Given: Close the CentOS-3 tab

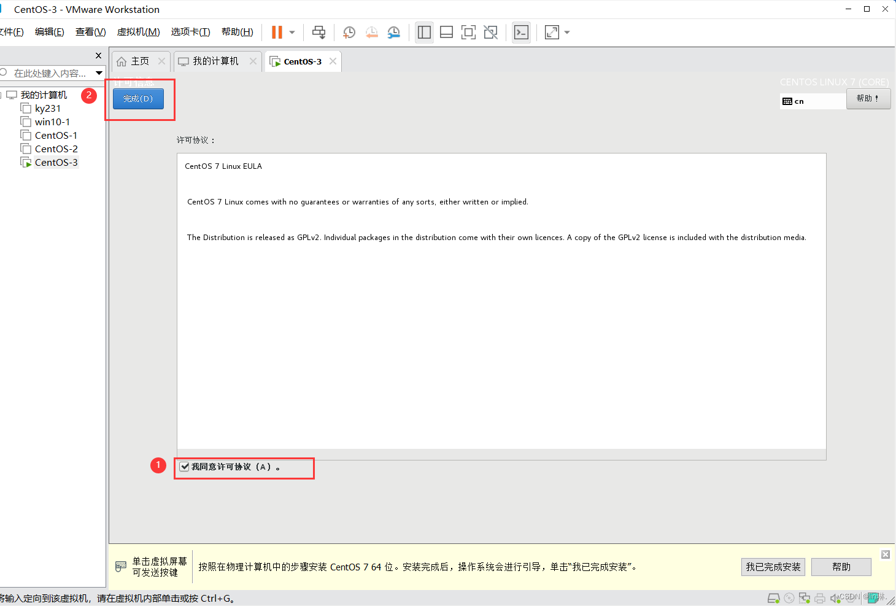Looking at the screenshot, I should [x=333, y=61].
